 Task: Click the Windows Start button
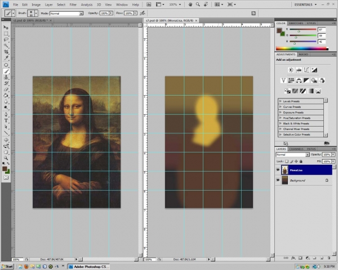click(x=7, y=267)
